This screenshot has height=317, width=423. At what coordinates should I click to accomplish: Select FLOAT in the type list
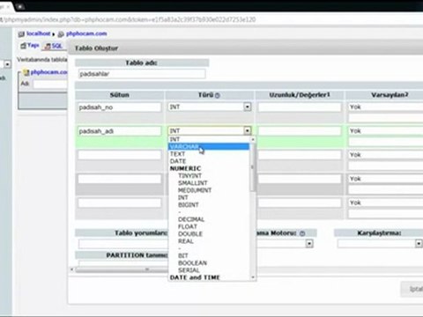click(188, 226)
